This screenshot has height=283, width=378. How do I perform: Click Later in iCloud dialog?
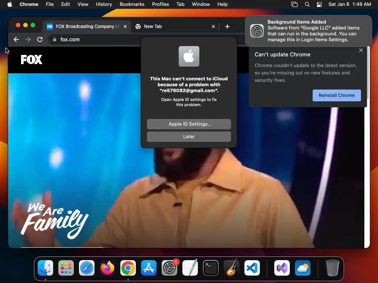[x=189, y=136]
